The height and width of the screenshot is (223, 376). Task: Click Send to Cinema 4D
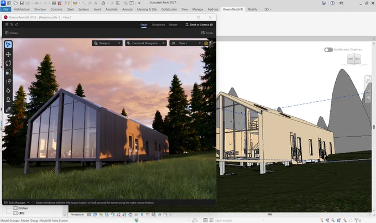coord(199,25)
